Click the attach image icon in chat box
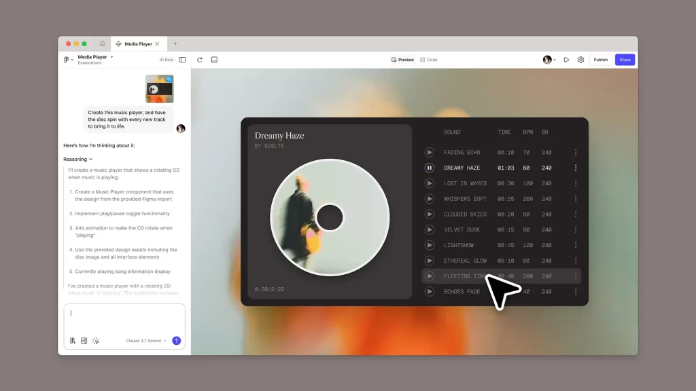 (x=84, y=341)
